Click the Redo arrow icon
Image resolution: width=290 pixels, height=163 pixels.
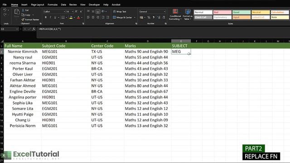coord(5,15)
